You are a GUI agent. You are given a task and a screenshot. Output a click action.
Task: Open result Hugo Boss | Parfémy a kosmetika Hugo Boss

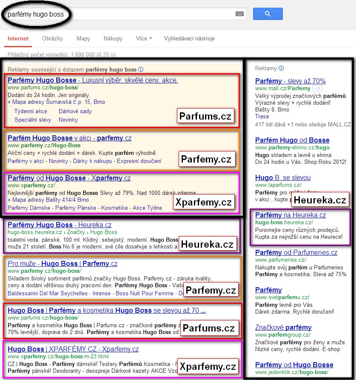[107, 310]
